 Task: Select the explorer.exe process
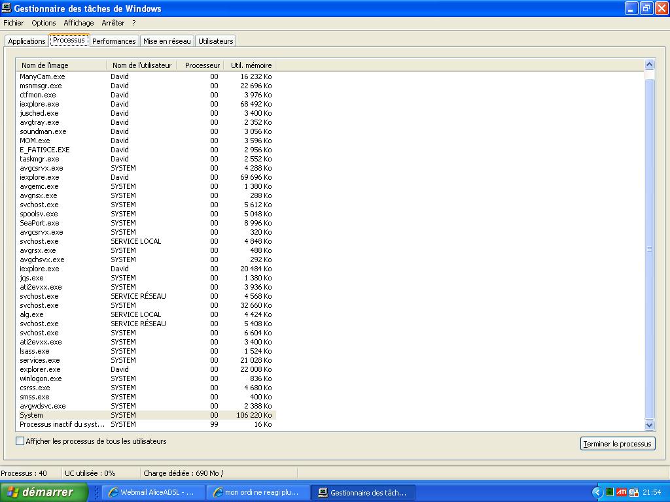tap(146, 369)
